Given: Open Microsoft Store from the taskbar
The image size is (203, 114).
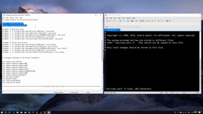Looking at the screenshot, I should point(21,112).
